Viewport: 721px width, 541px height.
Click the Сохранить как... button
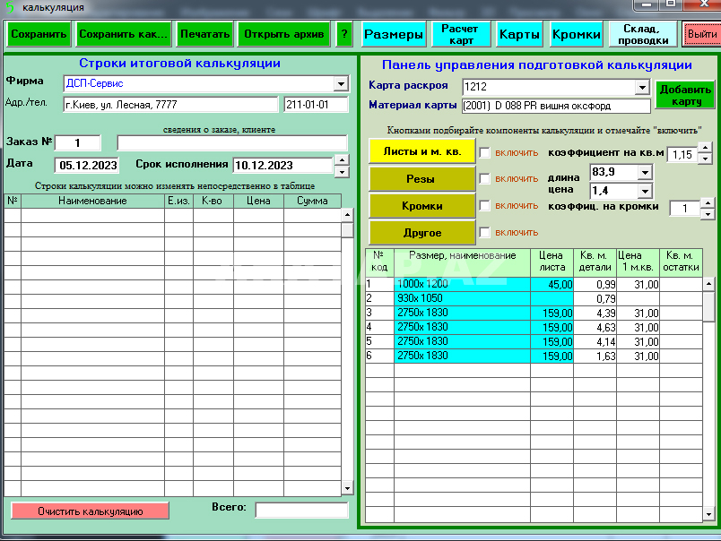click(x=123, y=35)
